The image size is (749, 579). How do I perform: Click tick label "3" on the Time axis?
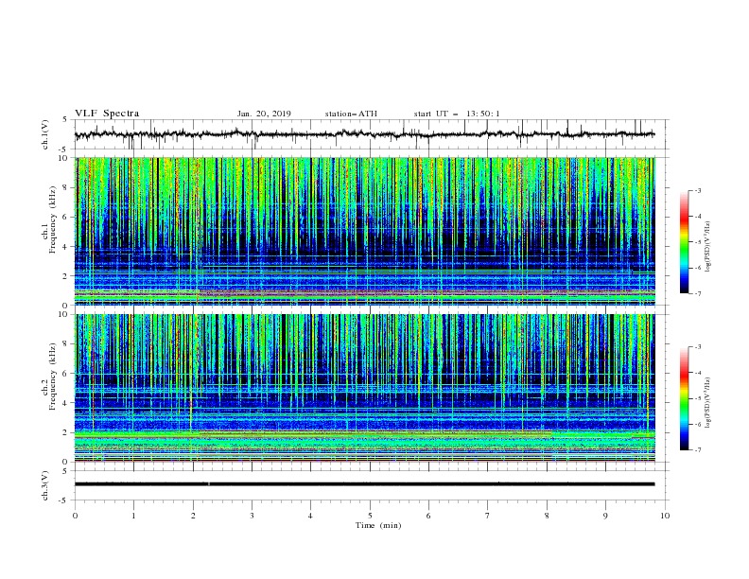tap(252, 516)
